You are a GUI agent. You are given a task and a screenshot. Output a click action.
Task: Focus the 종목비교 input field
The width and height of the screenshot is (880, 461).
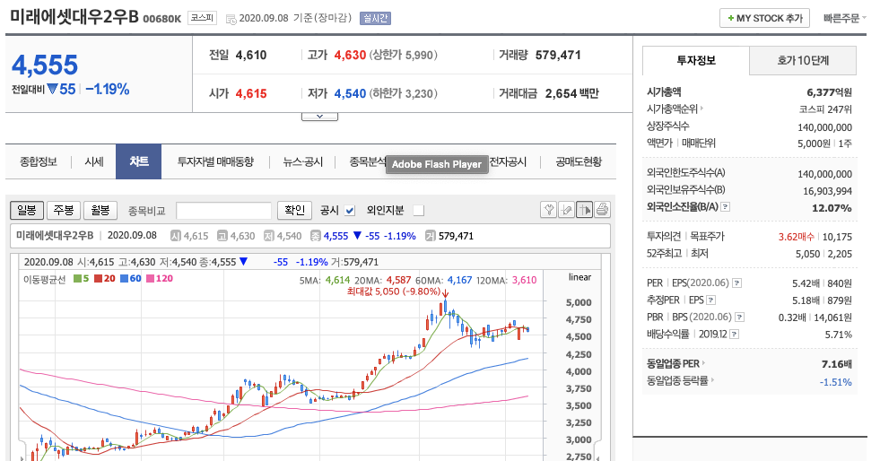[223, 210]
